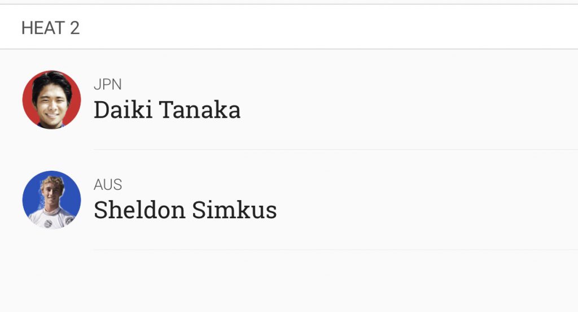The height and width of the screenshot is (312, 578).
Task: Click the word 'HEAT' in the header
Action: (x=43, y=28)
